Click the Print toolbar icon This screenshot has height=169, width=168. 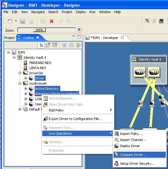pos(31,21)
